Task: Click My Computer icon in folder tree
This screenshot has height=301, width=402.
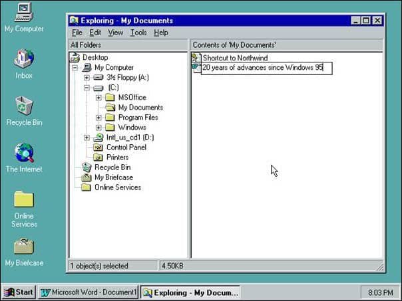Action: [x=87, y=68]
